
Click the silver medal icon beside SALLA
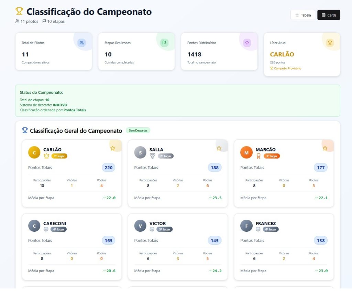153,156
